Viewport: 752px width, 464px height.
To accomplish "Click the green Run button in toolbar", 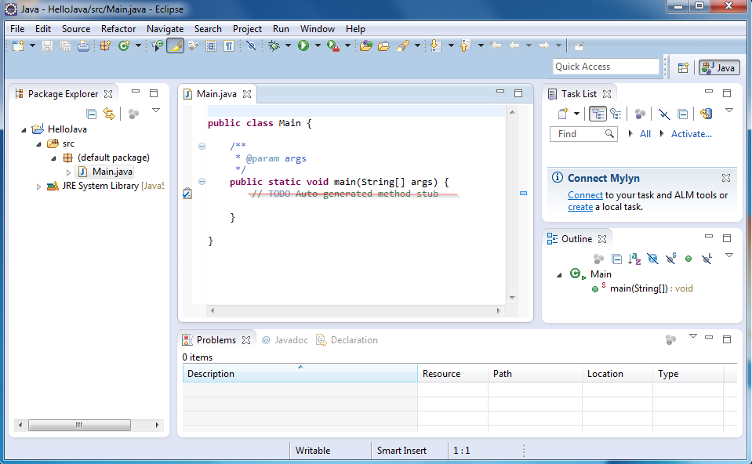I will [x=303, y=46].
